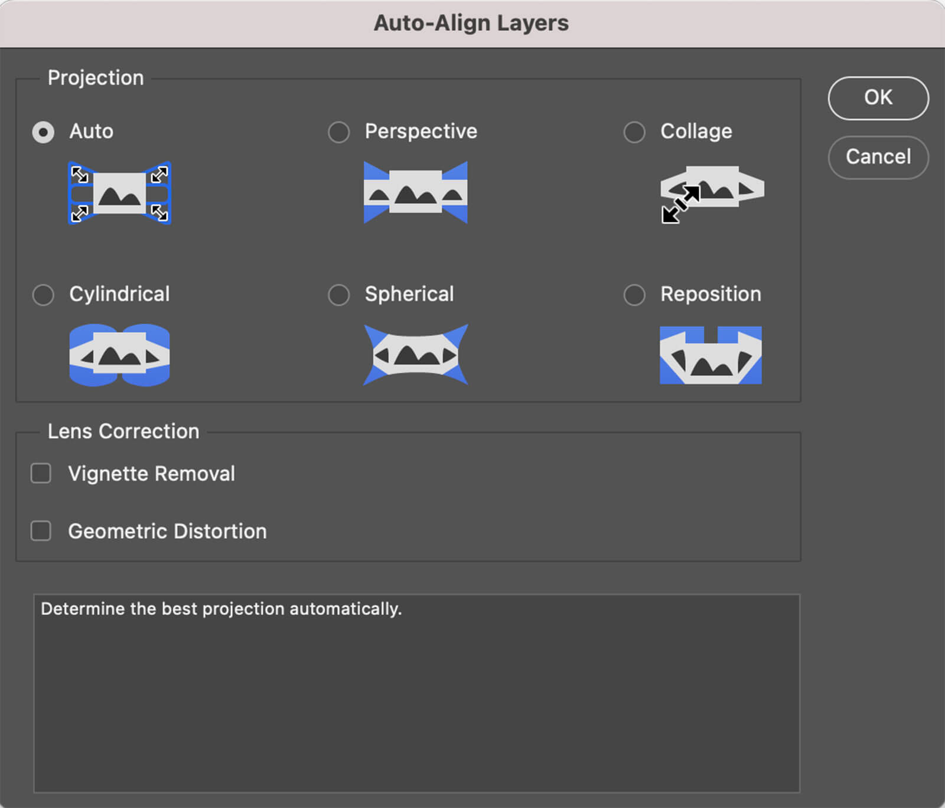Enable the Vignette Removal checkbox
945x808 pixels.
tap(41, 473)
